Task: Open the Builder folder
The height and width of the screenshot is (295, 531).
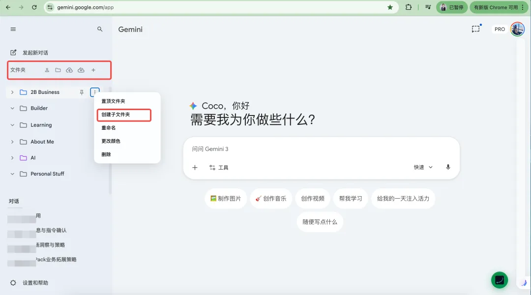Action: tap(39, 108)
